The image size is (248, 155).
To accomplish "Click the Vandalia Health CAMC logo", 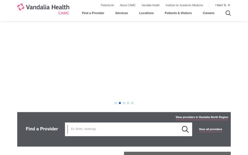I will pyautogui.click(x=43, y=9).
